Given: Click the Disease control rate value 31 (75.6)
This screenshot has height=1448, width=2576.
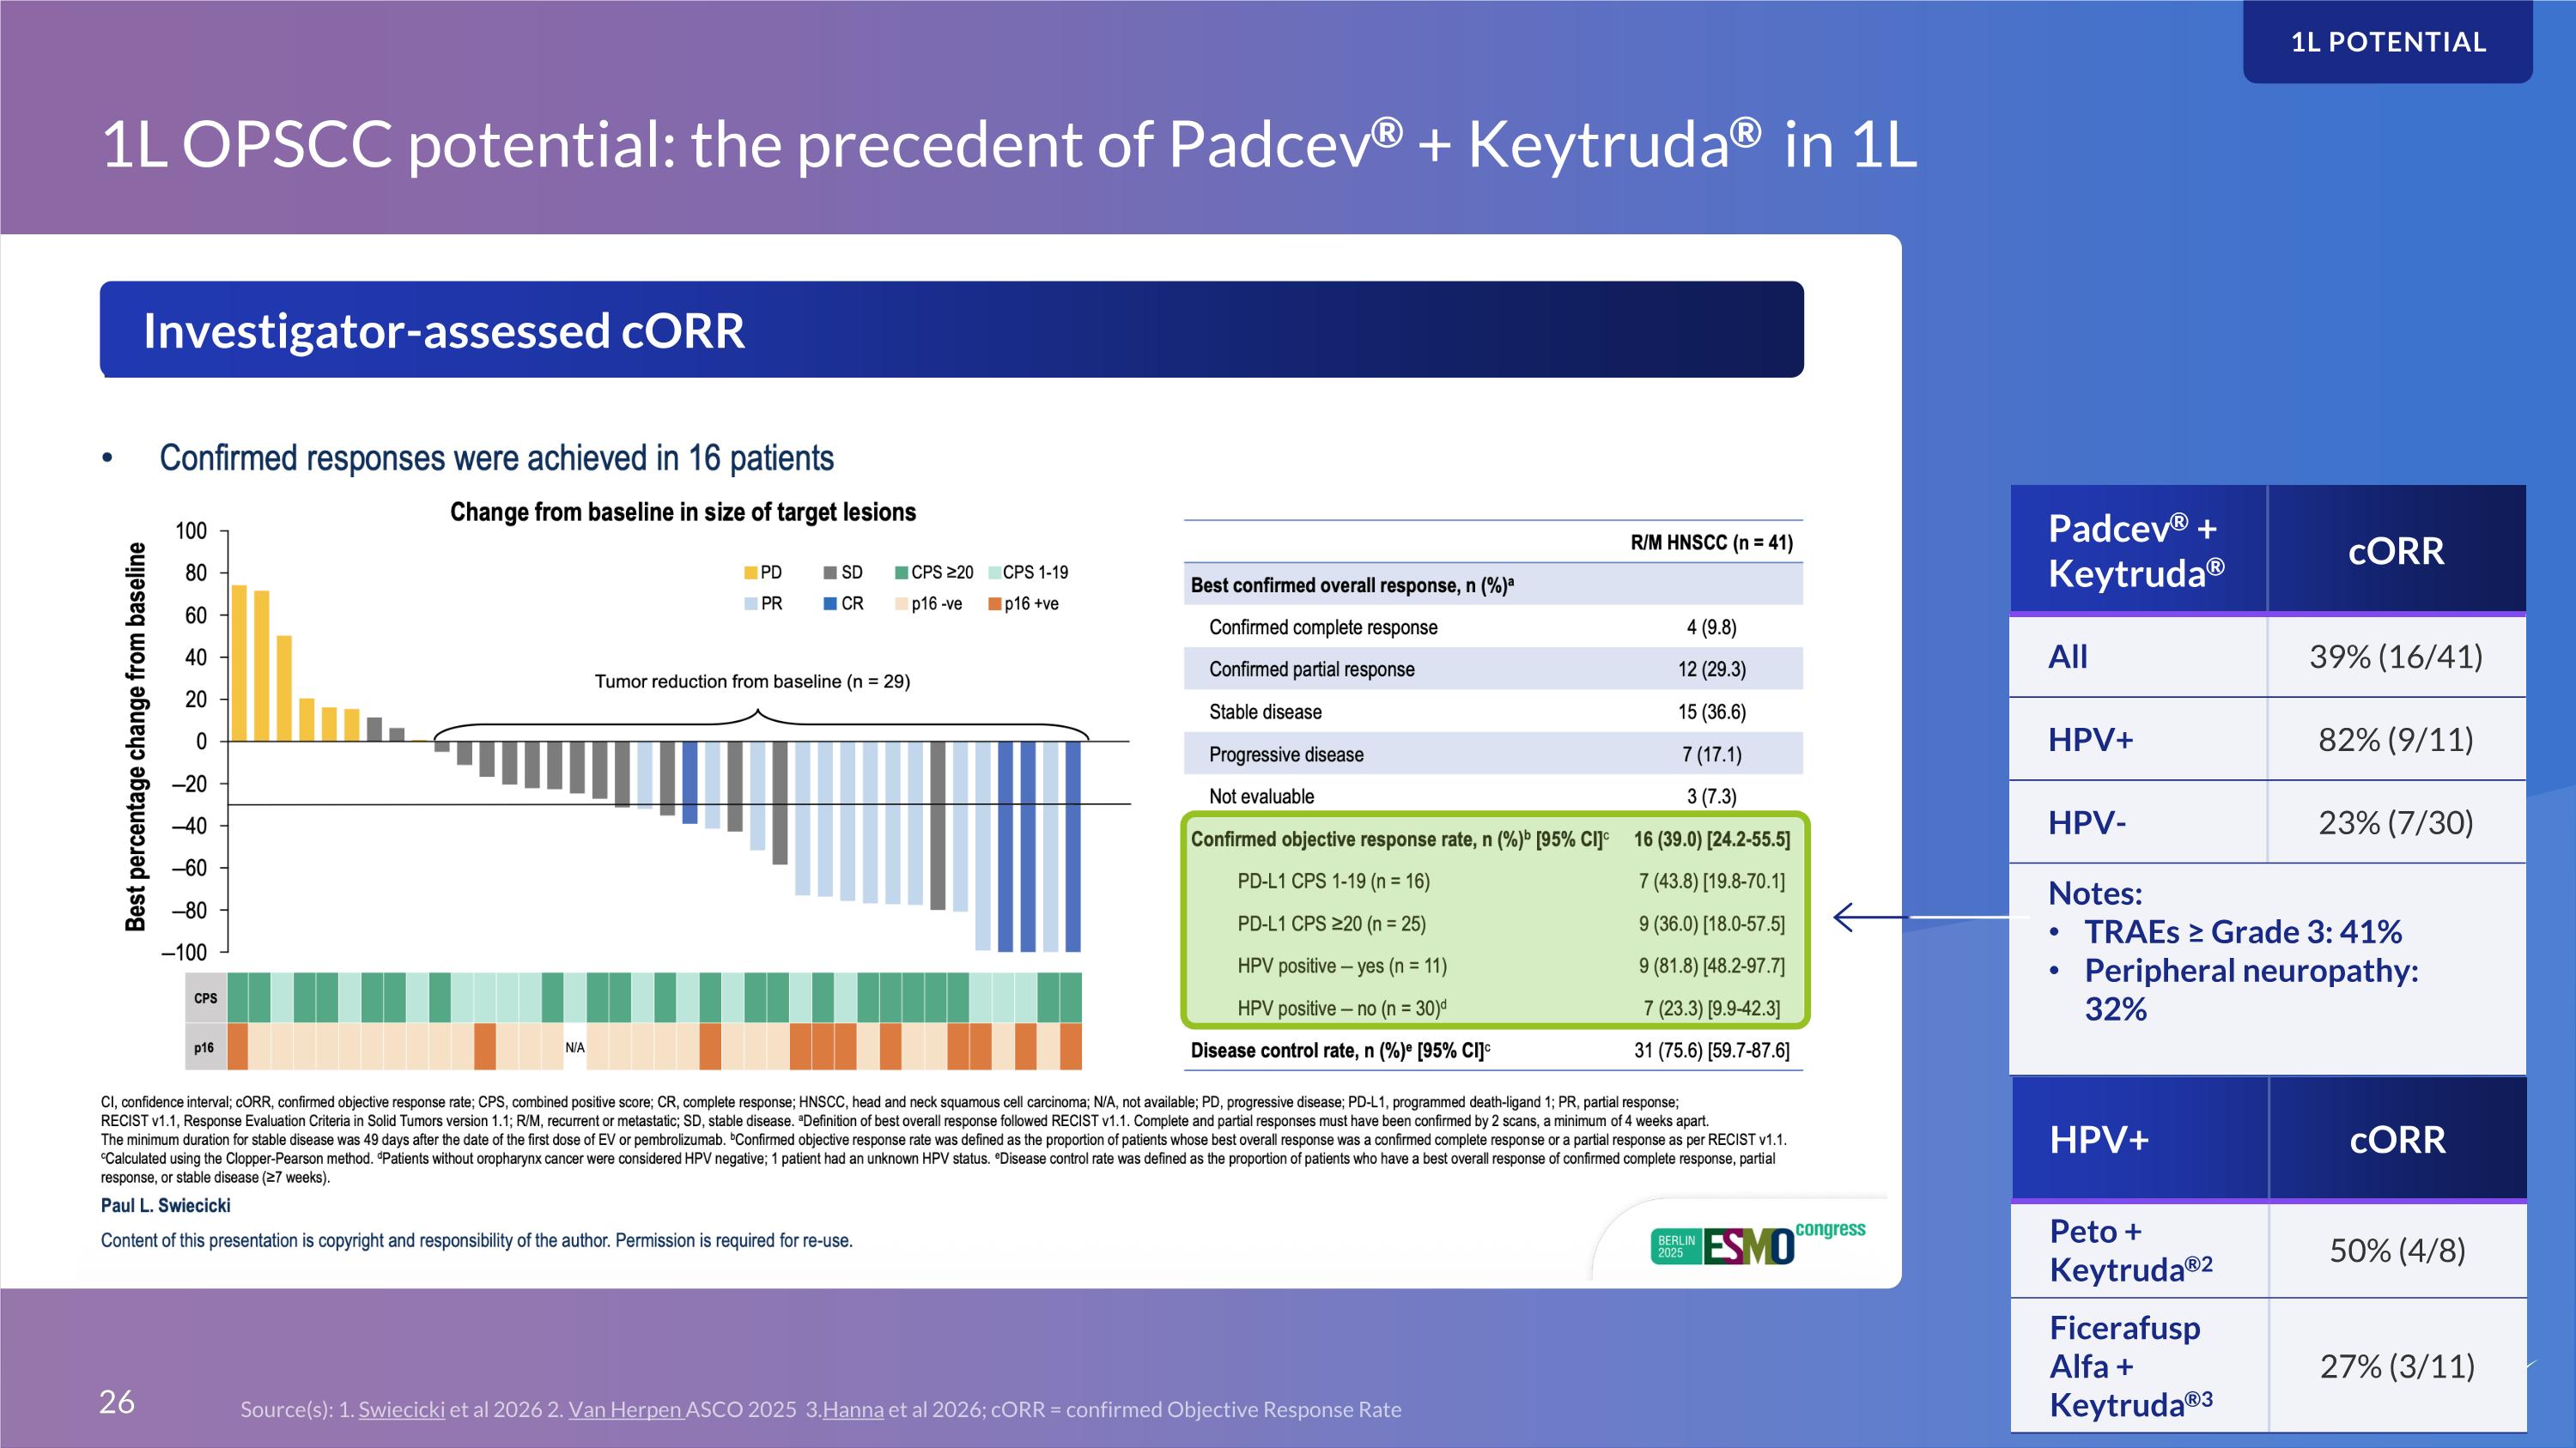Looking at the screenshot, I should click(x=1712, y=1051).
